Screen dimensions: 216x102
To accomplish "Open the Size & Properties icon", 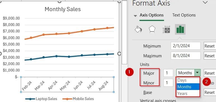I will click(x=167, y=29).
